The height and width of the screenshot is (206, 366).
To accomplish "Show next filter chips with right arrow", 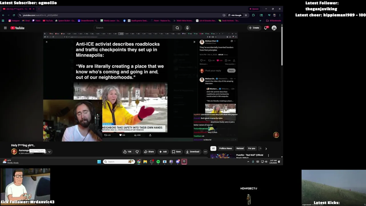I will tap(266, 148).
